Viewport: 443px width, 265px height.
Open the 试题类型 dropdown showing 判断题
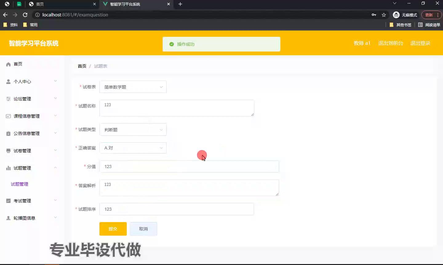pyautogui.click(x=133, y=130)
